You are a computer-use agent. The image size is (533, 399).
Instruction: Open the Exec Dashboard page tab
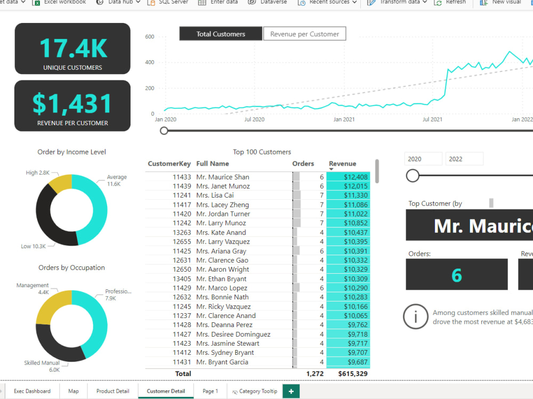coord(32,391)
